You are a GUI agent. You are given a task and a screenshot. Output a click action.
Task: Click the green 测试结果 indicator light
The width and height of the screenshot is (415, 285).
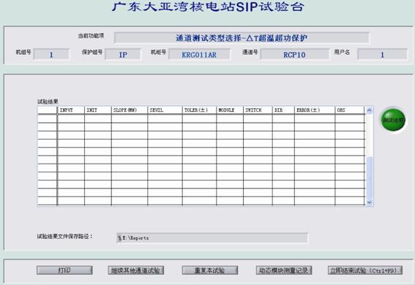pyautogui.click(x=393, y=120)
